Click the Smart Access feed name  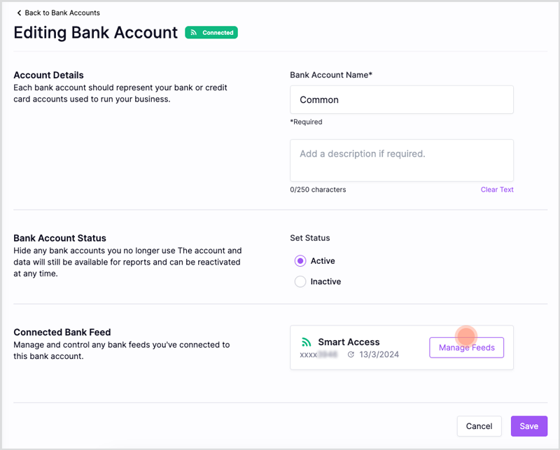349,342
